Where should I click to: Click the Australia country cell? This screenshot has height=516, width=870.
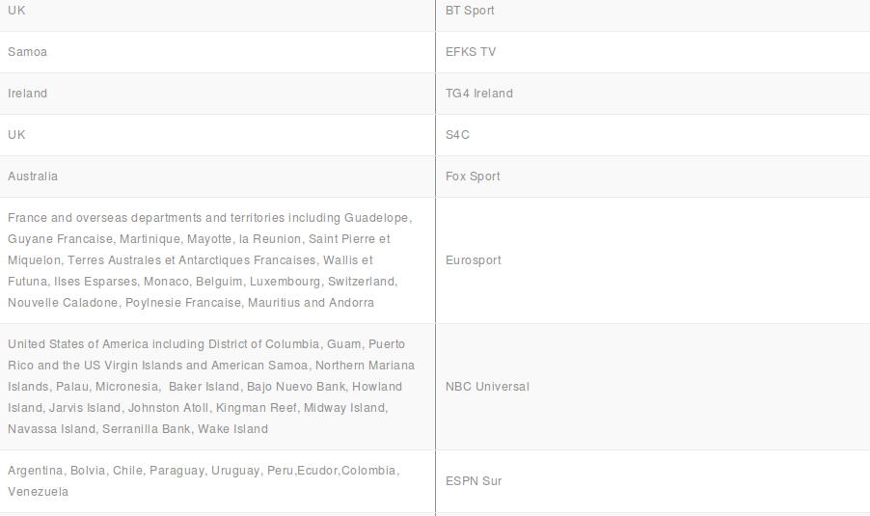pos(33,177)
